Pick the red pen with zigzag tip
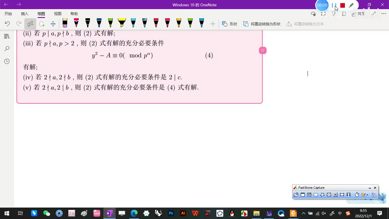The image size is (389, 219). click(x=76, y=23)
